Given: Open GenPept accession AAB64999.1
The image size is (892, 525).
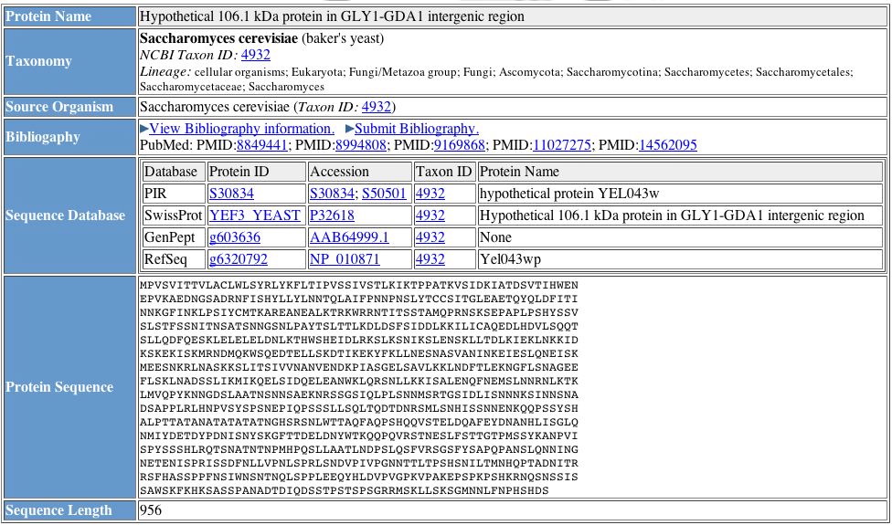Looking at the screenshot, I should tap(349, 236).
